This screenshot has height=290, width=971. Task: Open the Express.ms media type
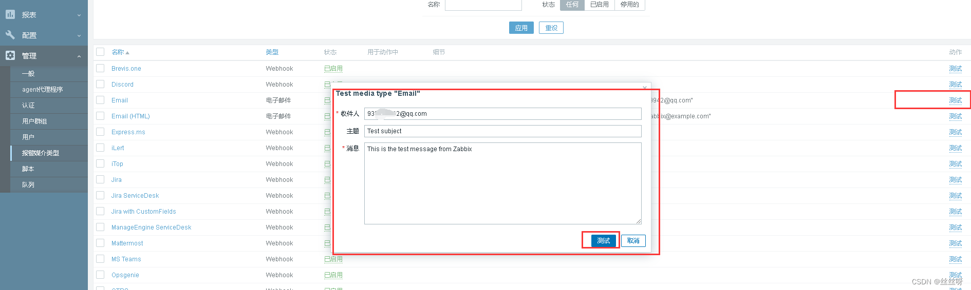pyautogui.click(x=128, y=132)
